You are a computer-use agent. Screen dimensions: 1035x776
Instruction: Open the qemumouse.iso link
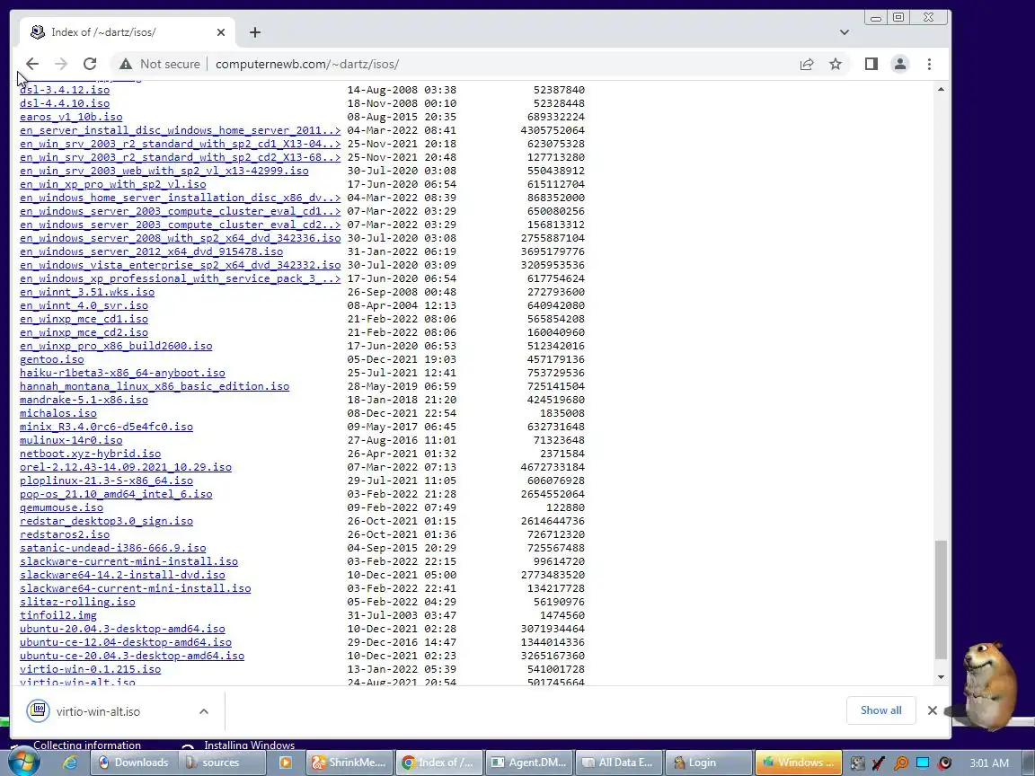(x=61, y=507)
